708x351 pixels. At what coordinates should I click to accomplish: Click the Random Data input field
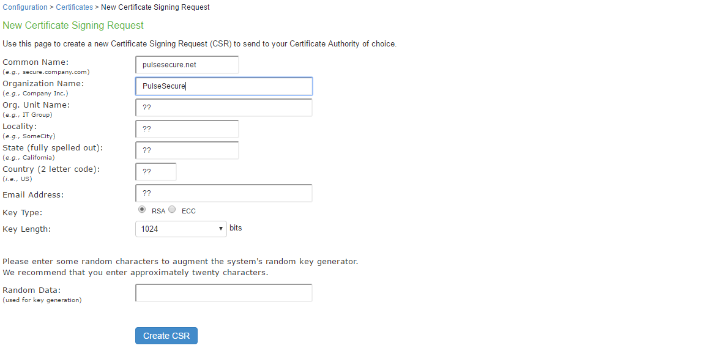coord(223,293)
